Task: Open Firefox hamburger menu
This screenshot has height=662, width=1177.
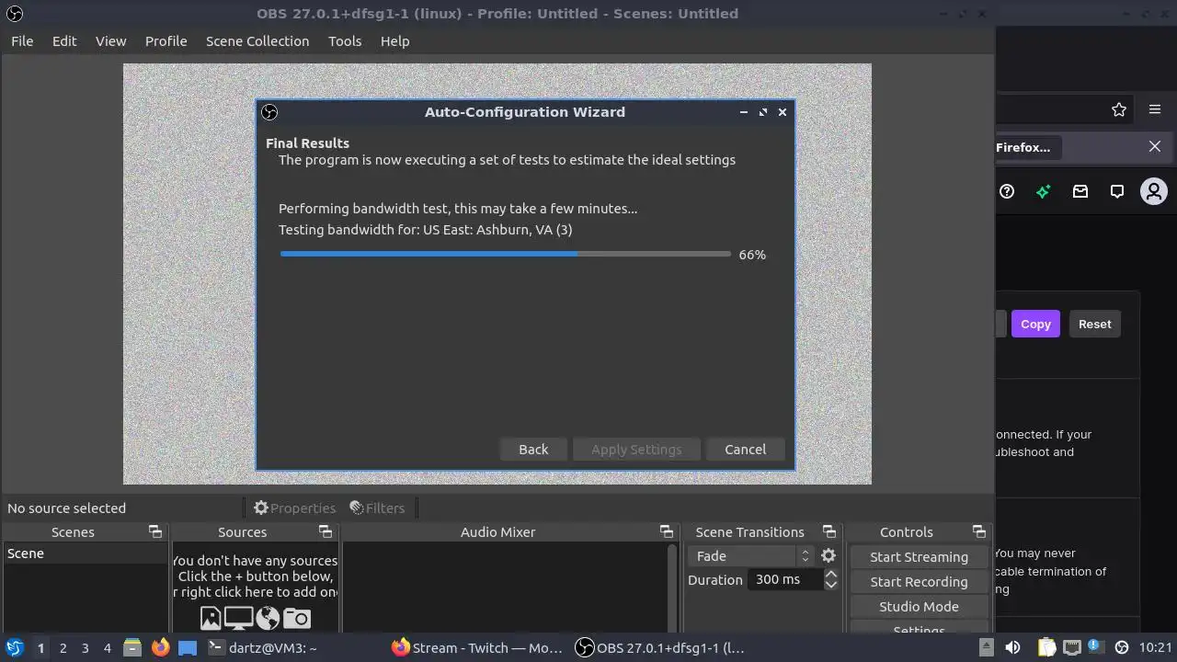Action: pos(1155,109)
